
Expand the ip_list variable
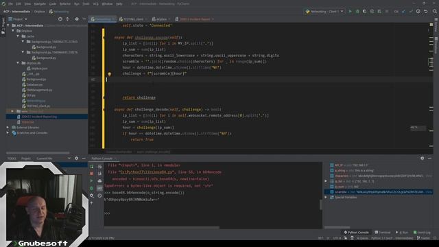tap(326, 181)
